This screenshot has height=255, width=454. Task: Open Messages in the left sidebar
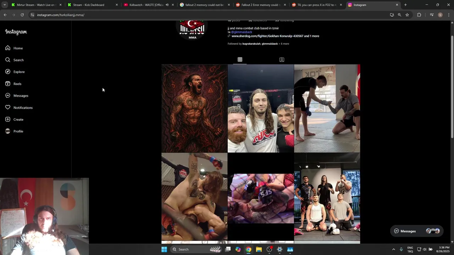click(x=17, y=96)
